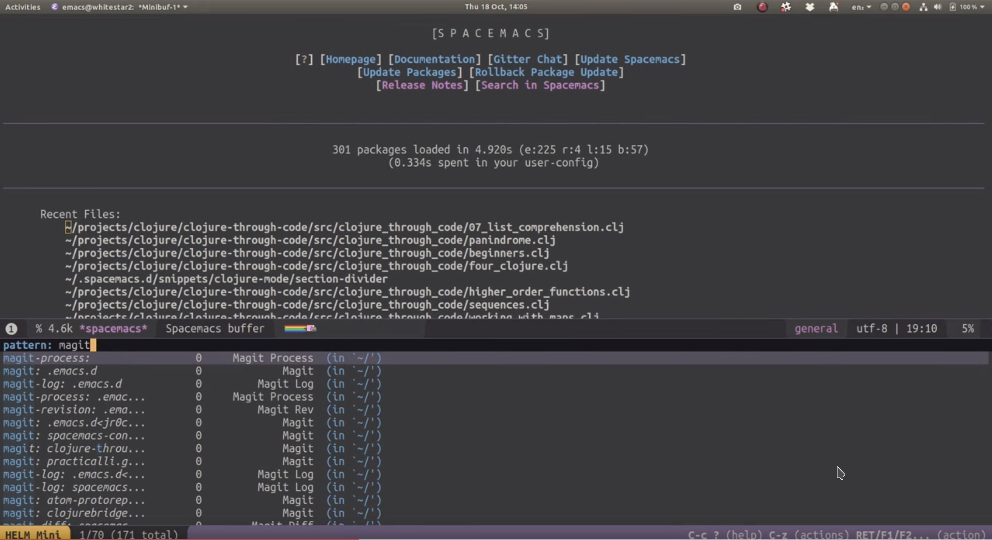Click the pattern input field containing magit

click(x=496, y=345)
